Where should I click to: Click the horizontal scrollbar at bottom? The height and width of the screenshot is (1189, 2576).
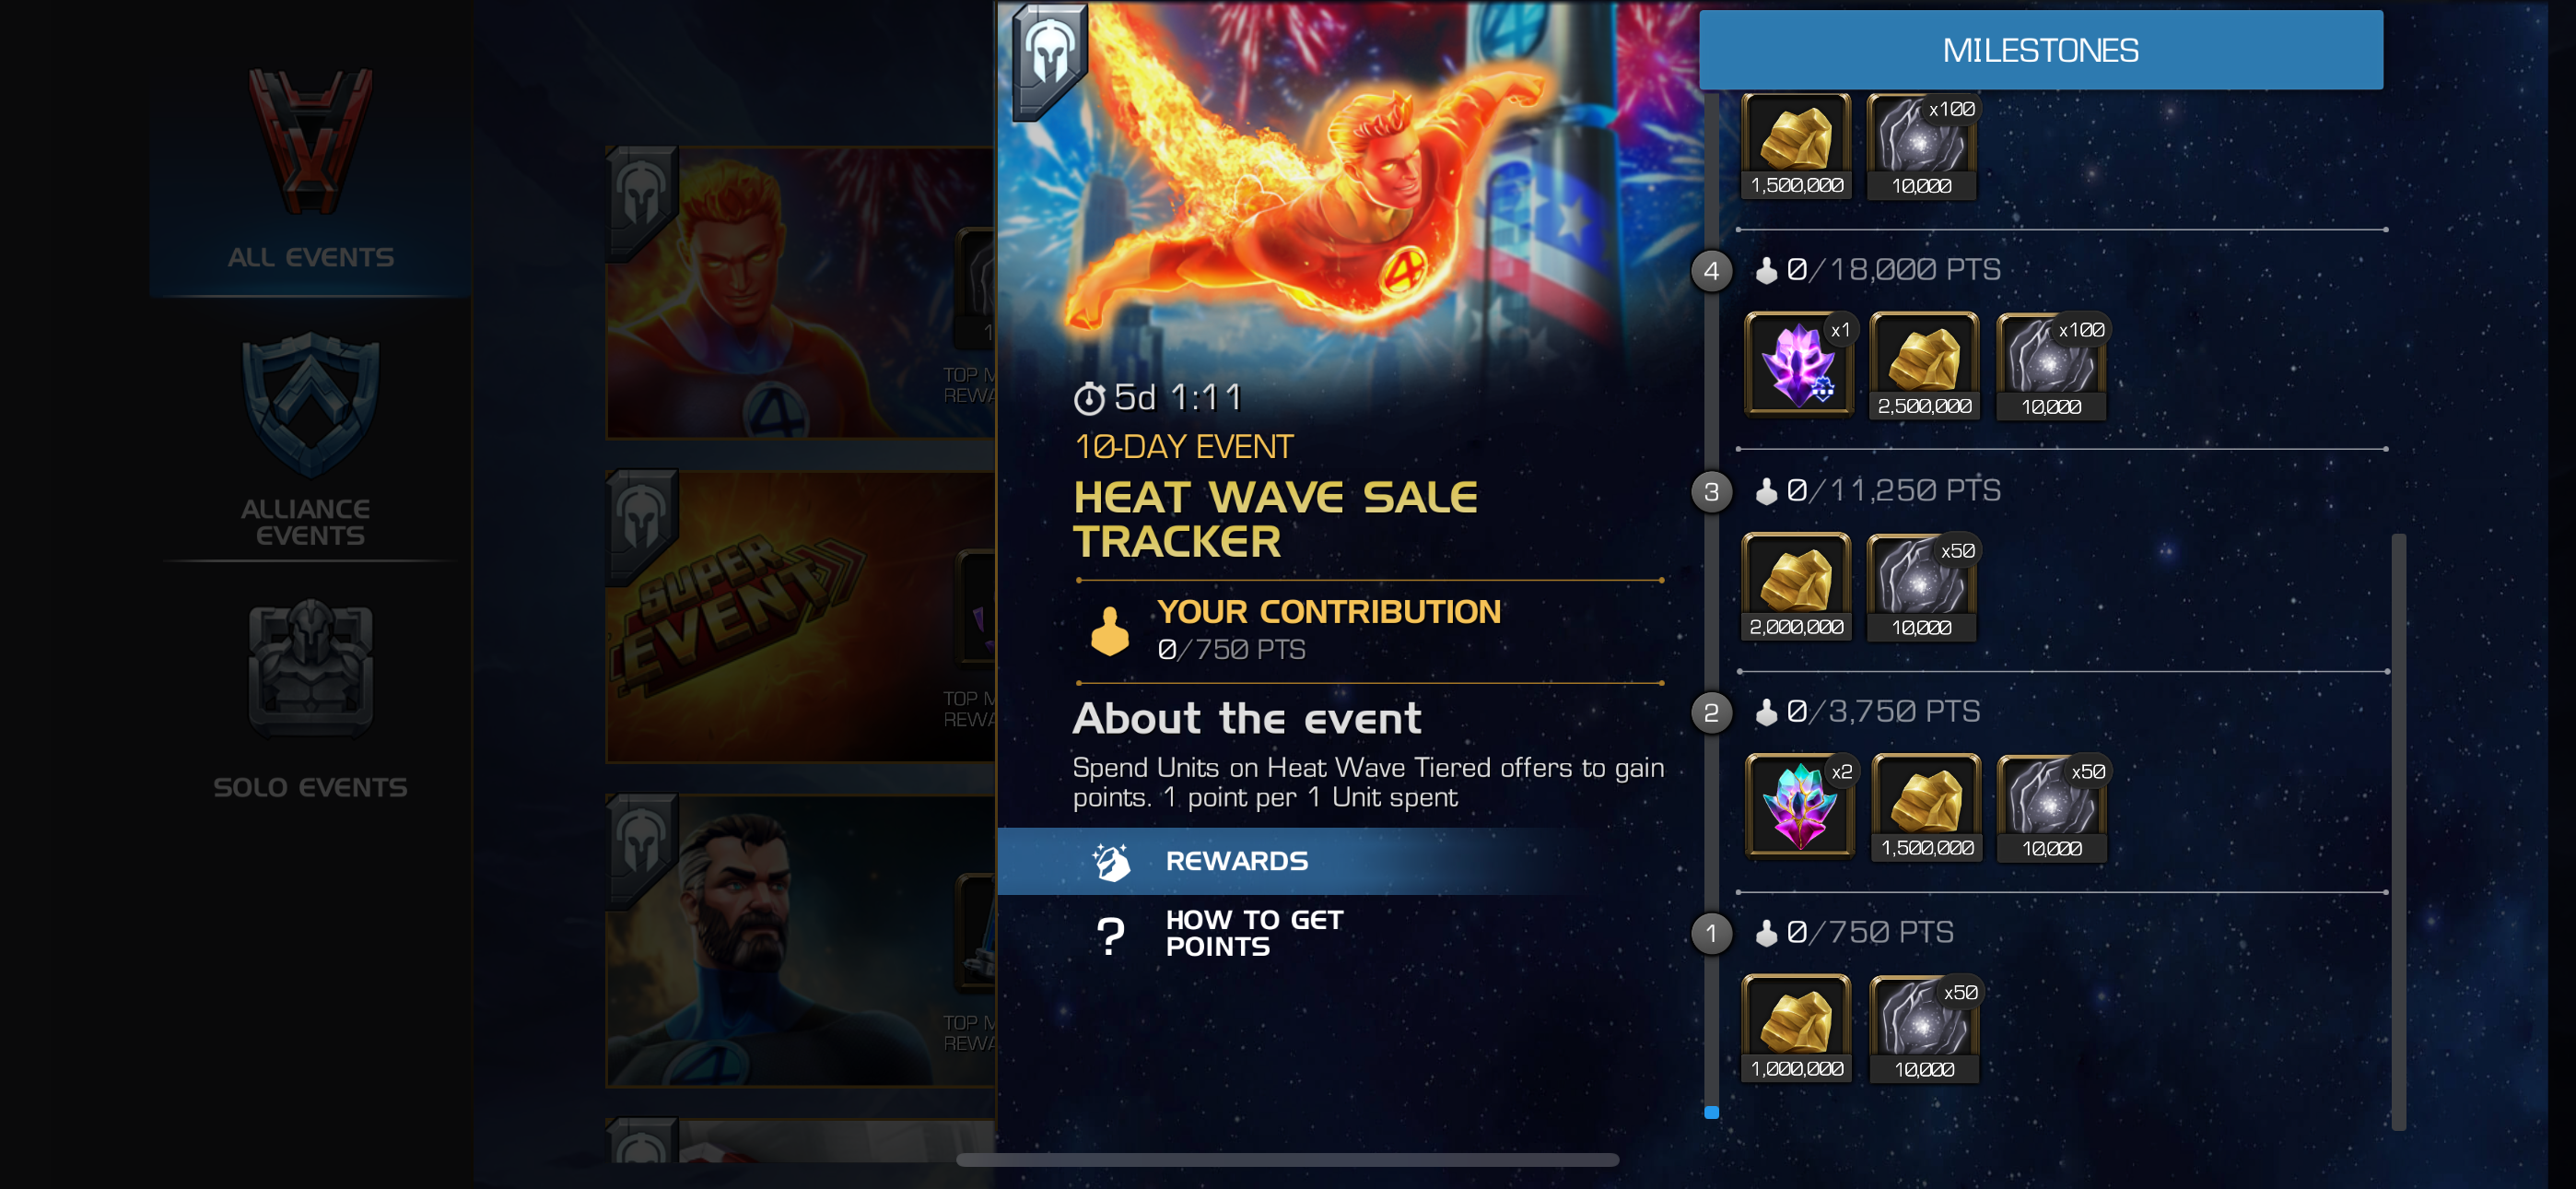[x=1287, y=1159]
